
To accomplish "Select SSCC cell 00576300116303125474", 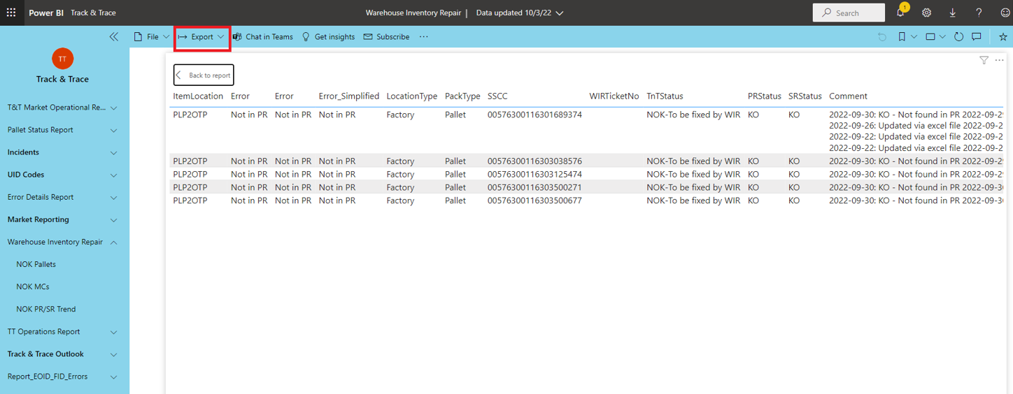I will [x=534, y=174].
